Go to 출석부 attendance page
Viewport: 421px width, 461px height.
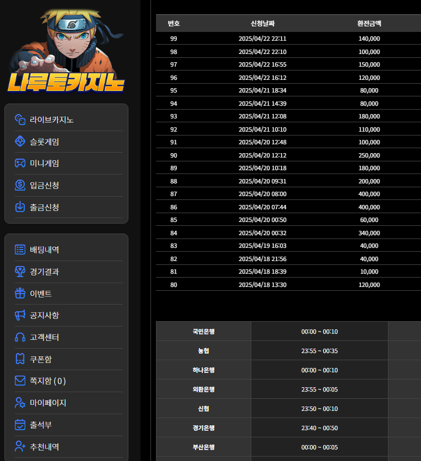(41, 425)
